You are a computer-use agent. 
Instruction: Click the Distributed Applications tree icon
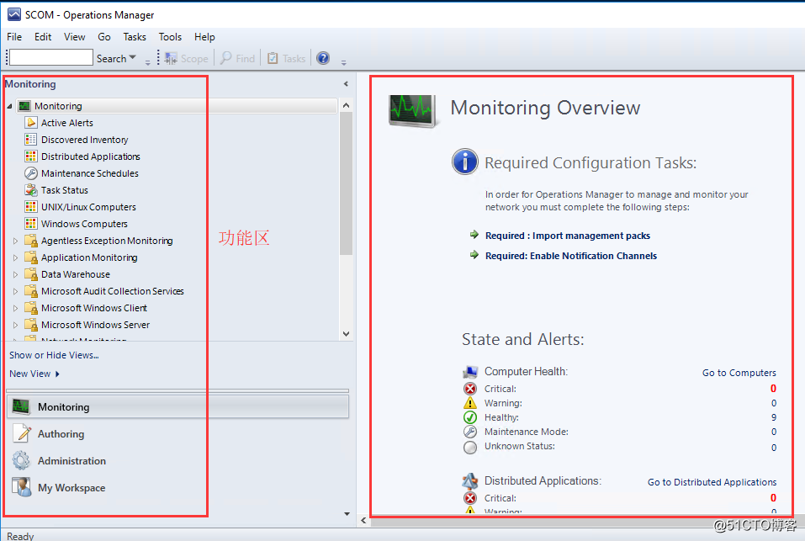tap(31, 156)
